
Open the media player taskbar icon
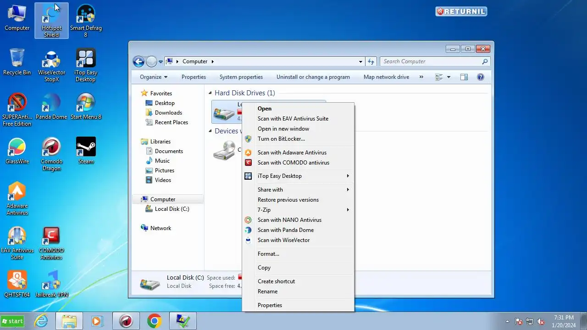click(96, 321)
